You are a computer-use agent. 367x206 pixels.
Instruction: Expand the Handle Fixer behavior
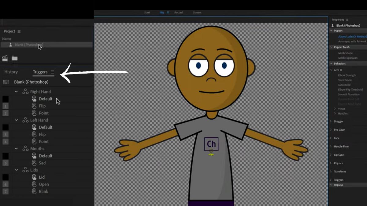[331, 146]
